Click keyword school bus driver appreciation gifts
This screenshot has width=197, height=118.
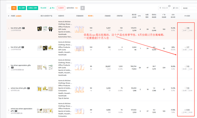pyautogui.click(x=22, y=110)
